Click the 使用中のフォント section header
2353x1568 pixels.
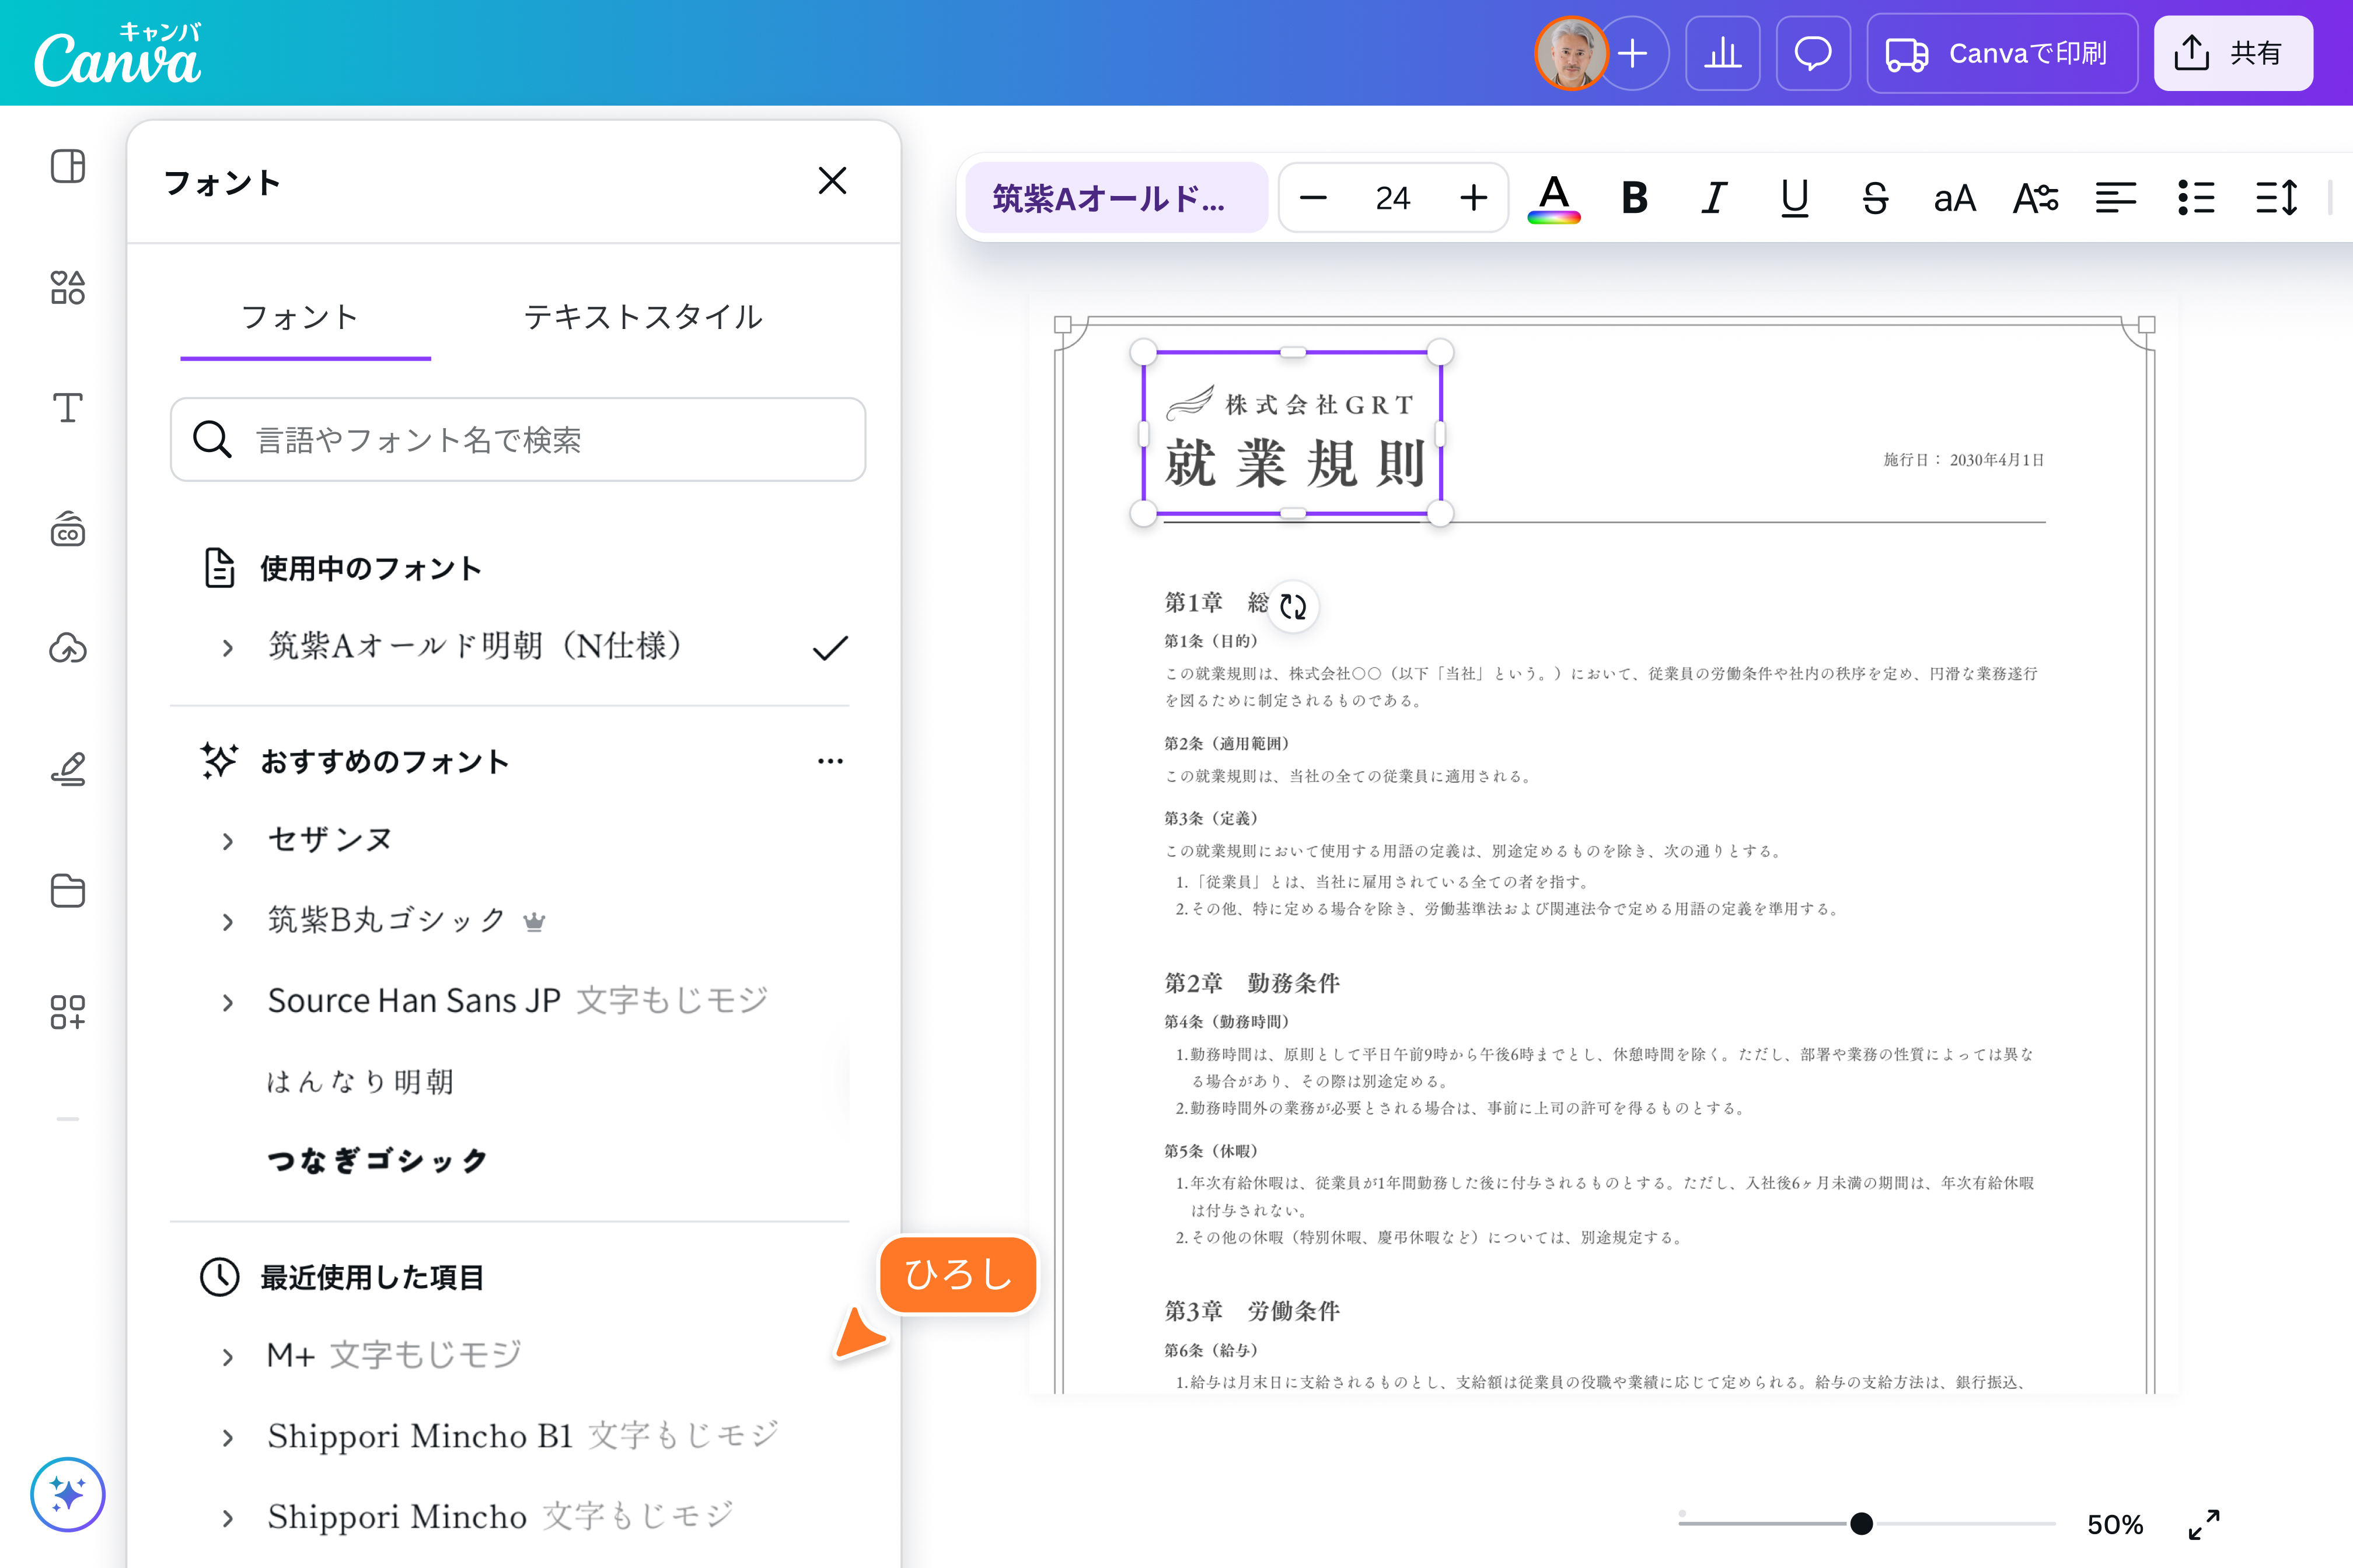[371, 568]
